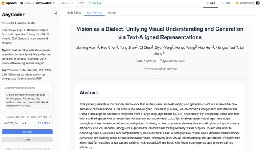
Task: Open the MCP badge
Action: [81, 3]
